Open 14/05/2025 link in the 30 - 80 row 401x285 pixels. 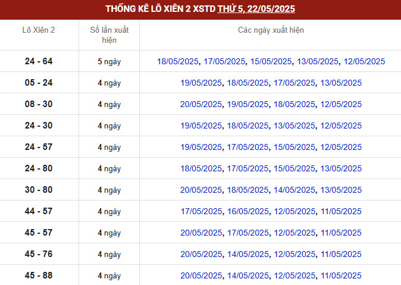point(295,190)
